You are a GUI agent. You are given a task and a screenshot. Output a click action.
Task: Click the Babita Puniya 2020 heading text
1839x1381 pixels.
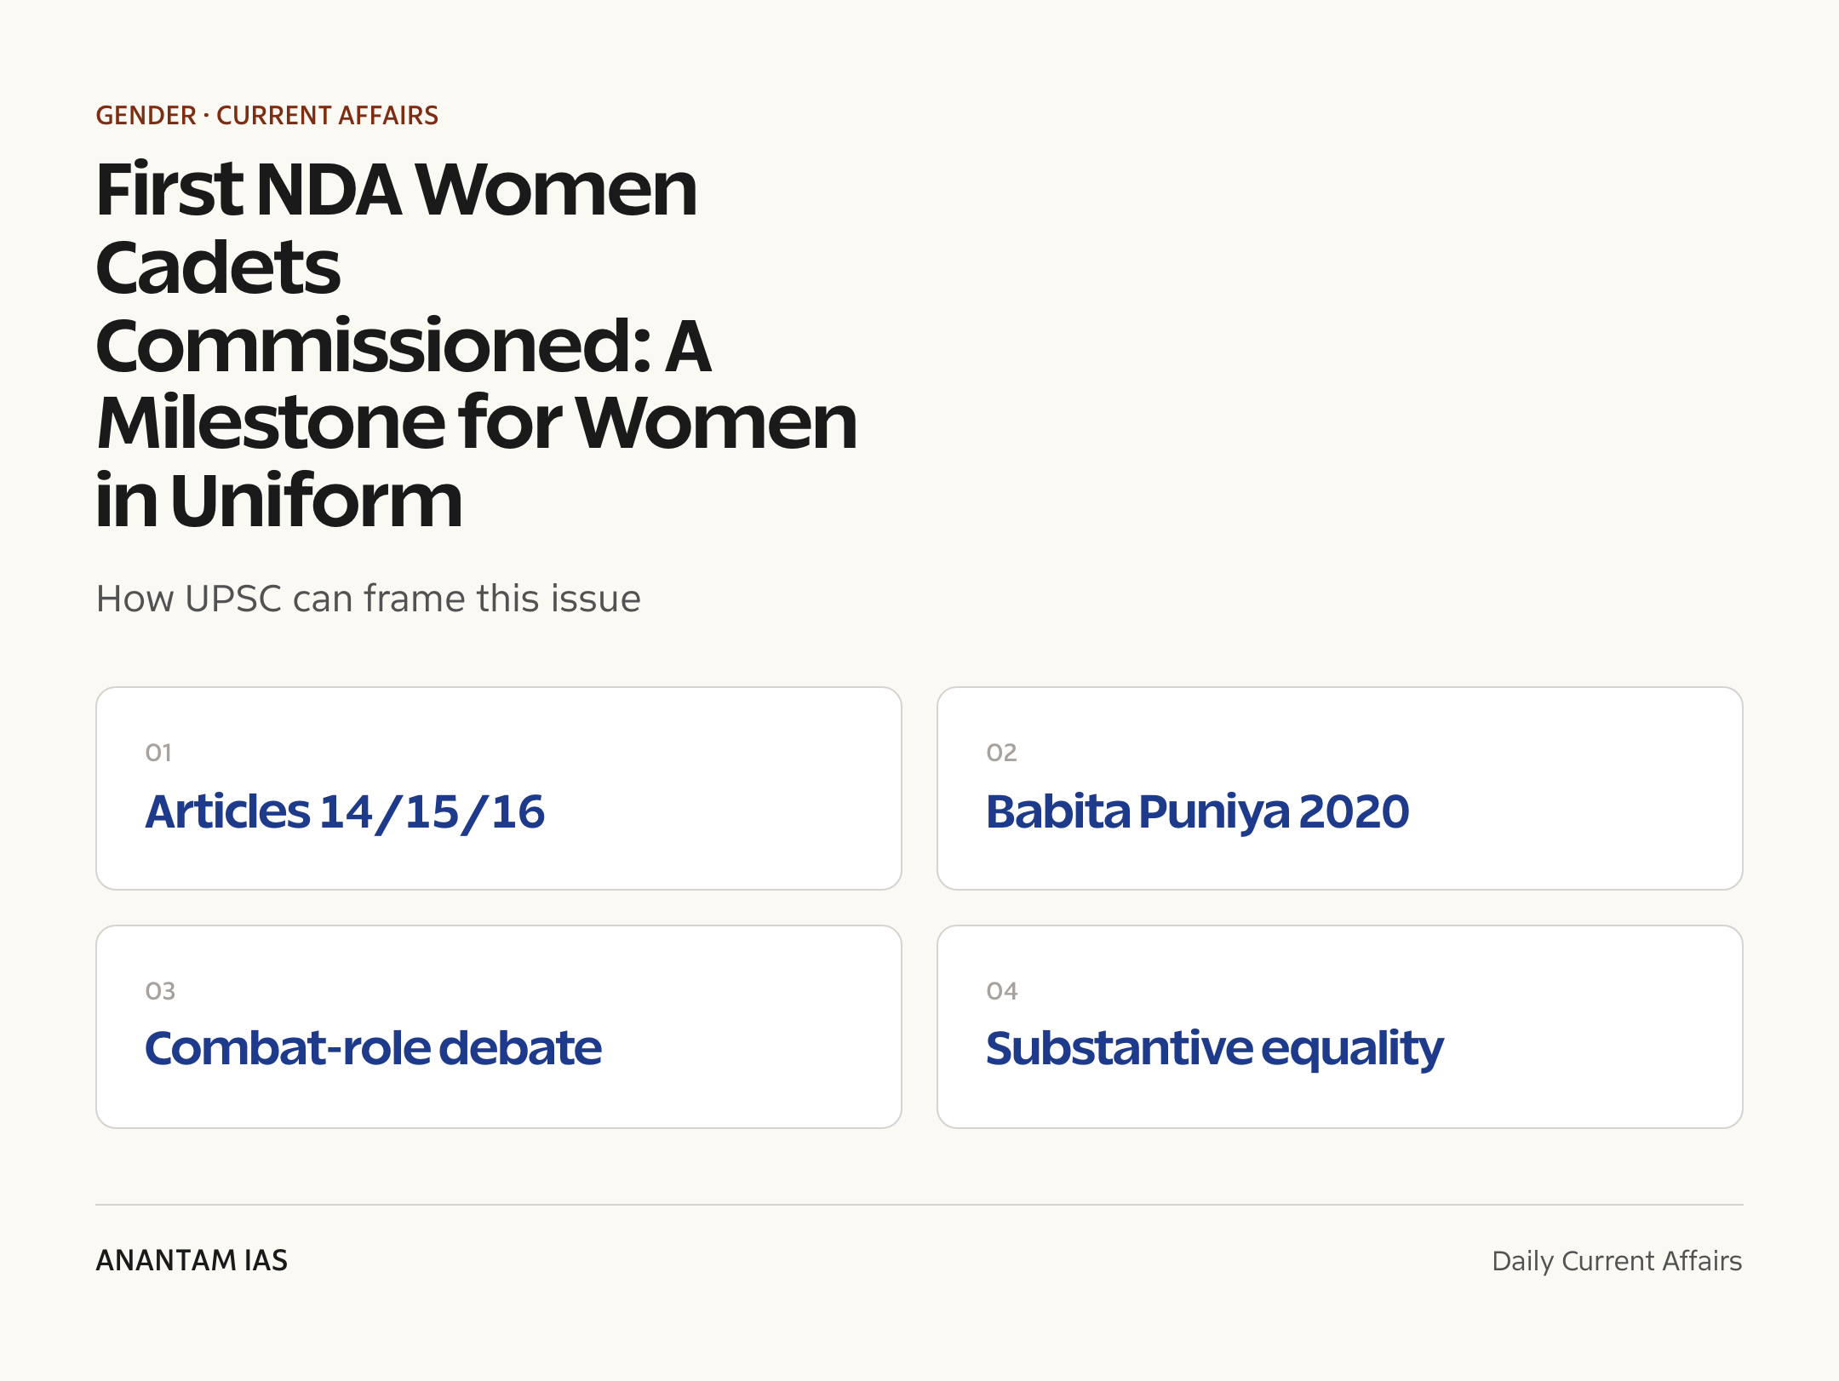(x=1197, y=811)
